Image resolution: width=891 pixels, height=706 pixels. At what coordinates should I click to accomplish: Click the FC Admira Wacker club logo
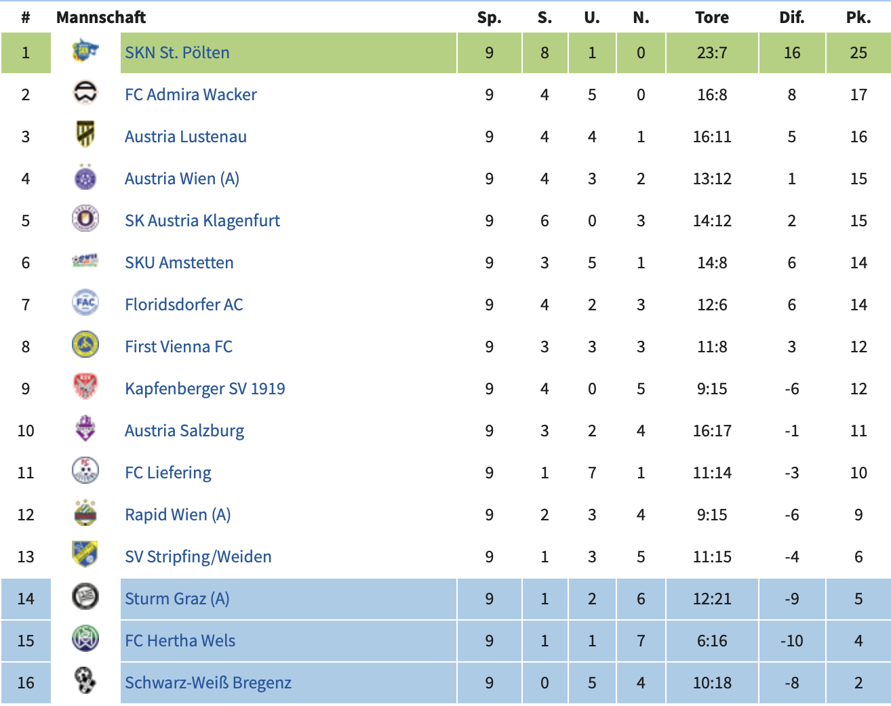pos(85,94)
